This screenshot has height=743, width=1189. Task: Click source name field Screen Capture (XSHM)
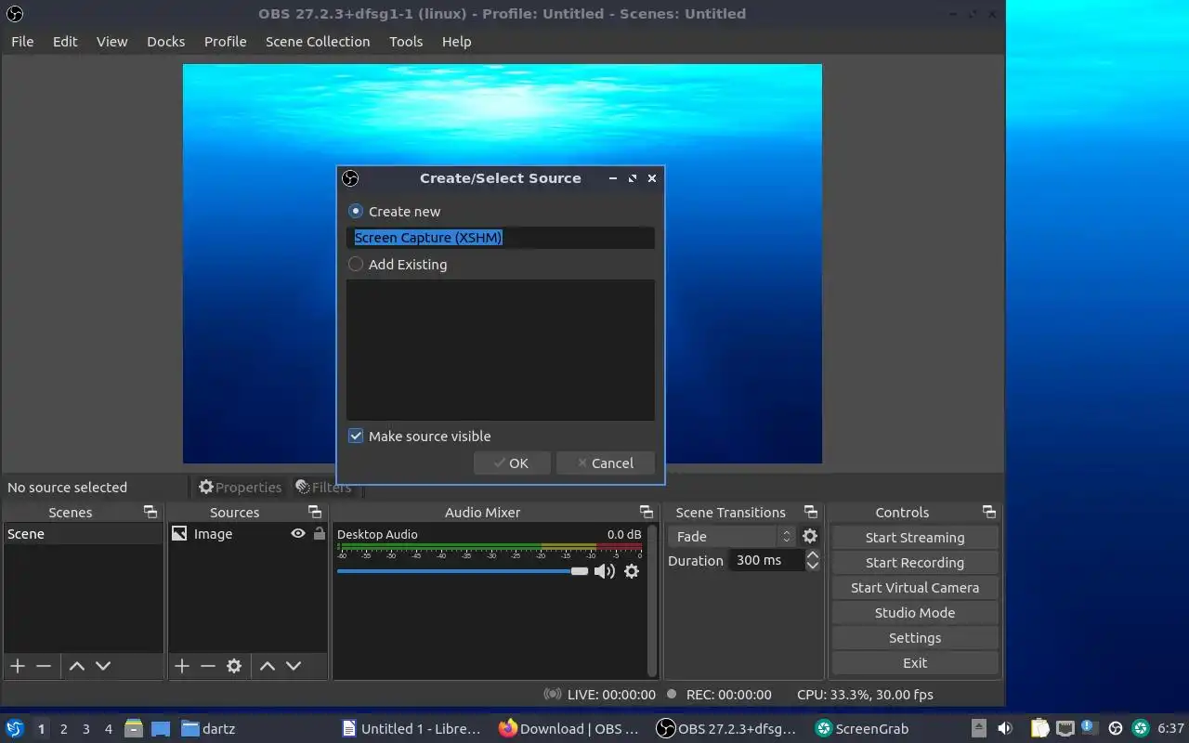pos(501,238)
